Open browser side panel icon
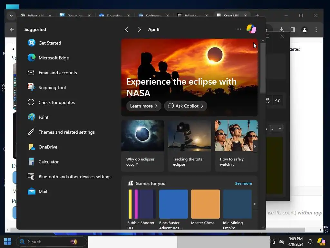 pos(293,30)
